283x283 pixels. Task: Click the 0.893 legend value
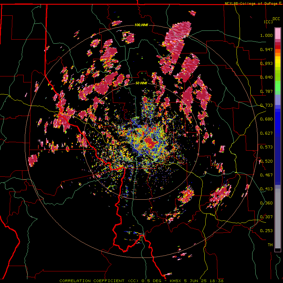coord(266,63)
